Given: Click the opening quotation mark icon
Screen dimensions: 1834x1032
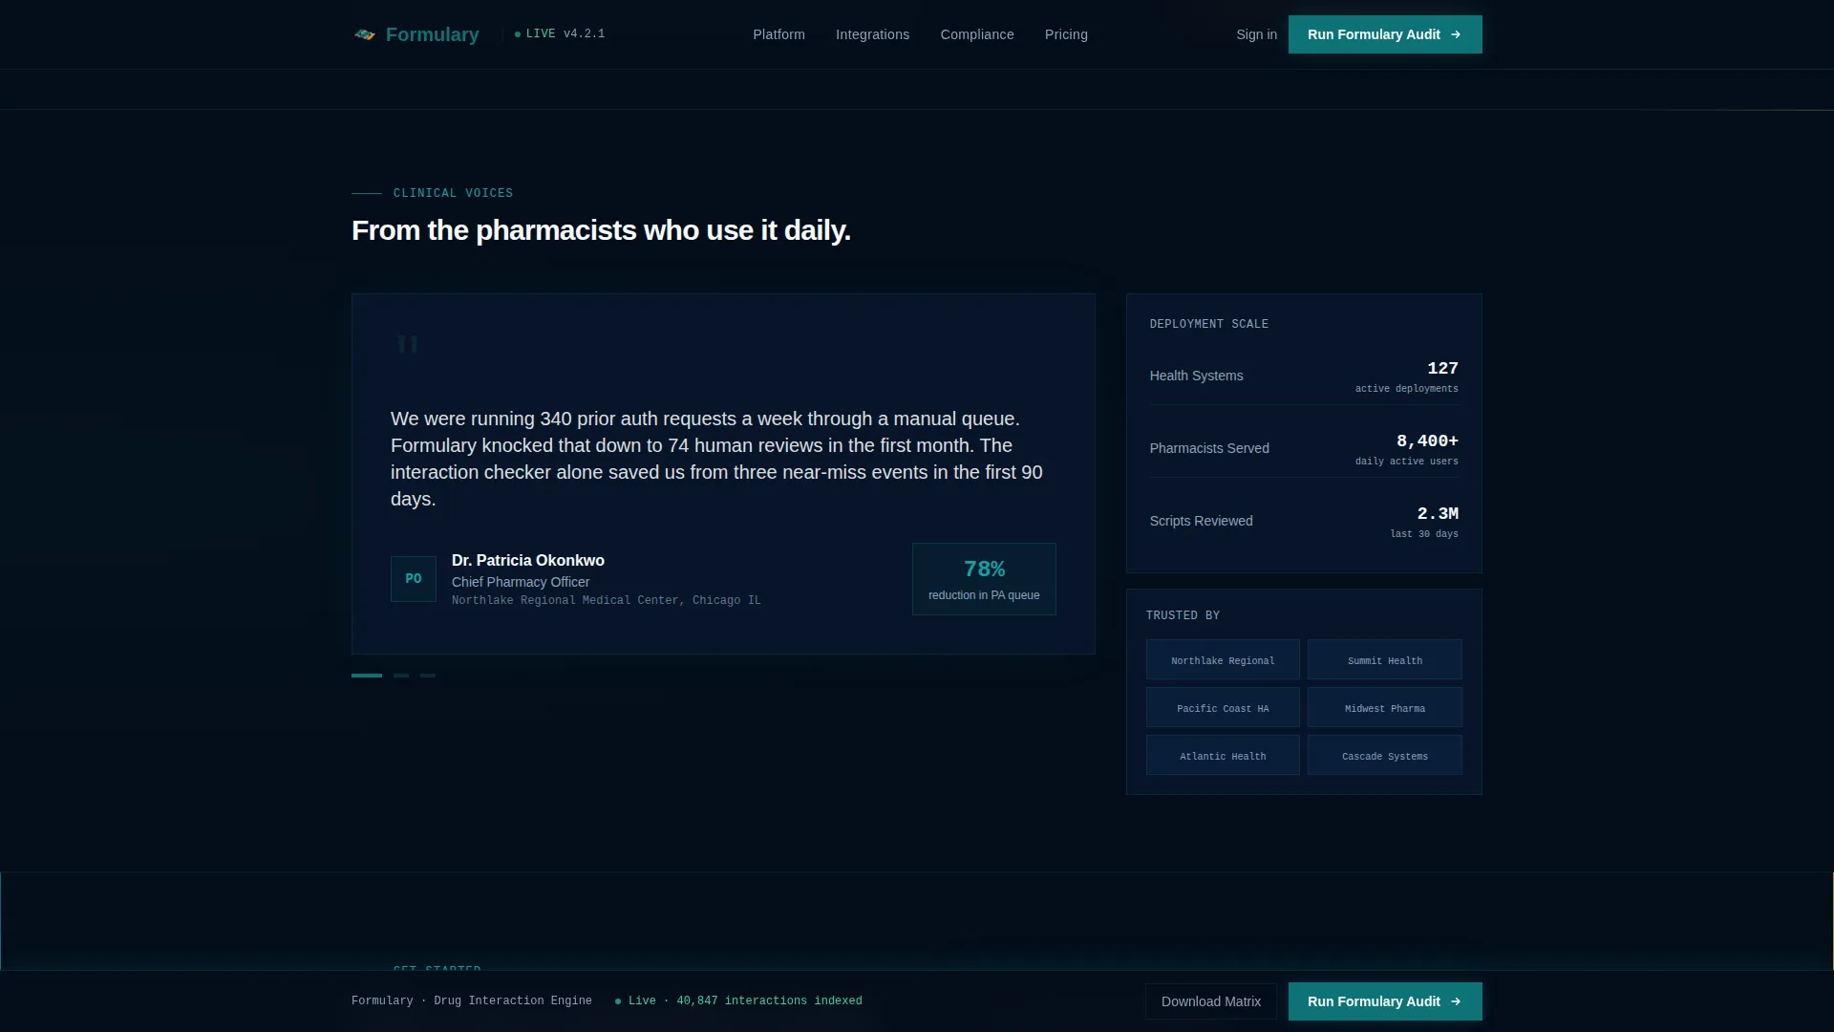Looking at the screenshot, I should pos(408,344).
